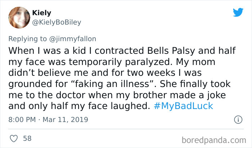Visit the @jimmyfallon mention link
The width and height of the screenshot is (252, 148).
[x=75, y=39]
